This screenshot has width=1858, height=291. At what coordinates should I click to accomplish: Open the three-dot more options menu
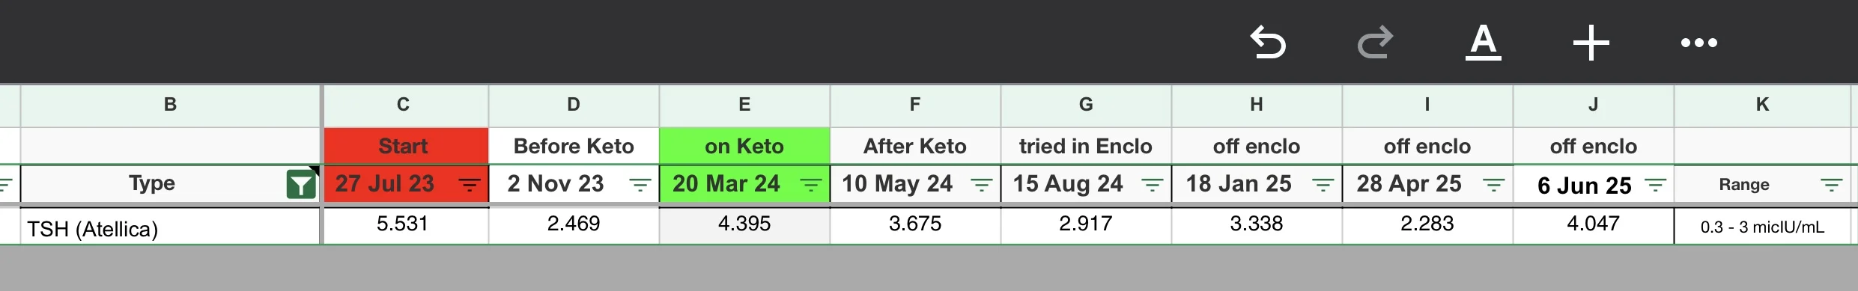click(1699, 43)
